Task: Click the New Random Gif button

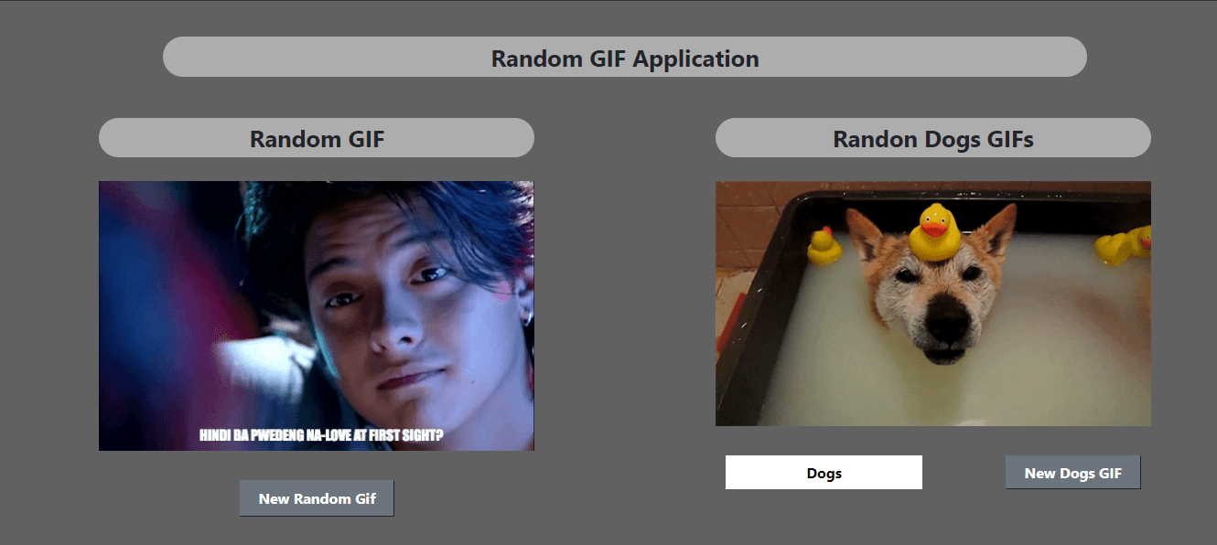Action: click(317, 498)
